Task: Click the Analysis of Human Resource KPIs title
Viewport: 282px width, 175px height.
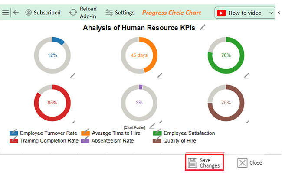Action: (139, 28)
